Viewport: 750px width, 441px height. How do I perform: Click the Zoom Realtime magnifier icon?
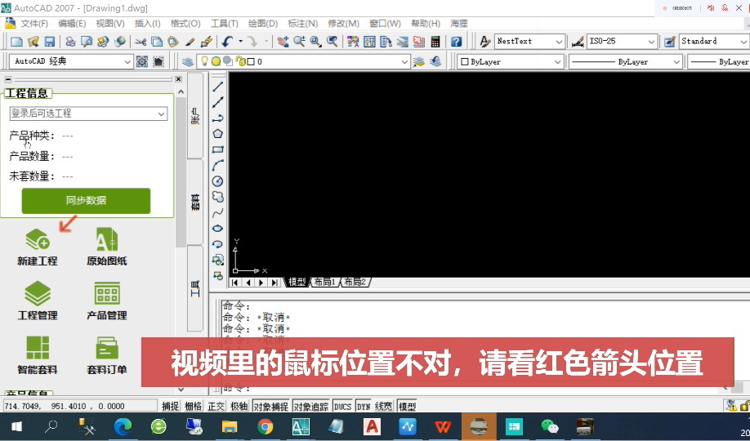click(x=299, y=42)
